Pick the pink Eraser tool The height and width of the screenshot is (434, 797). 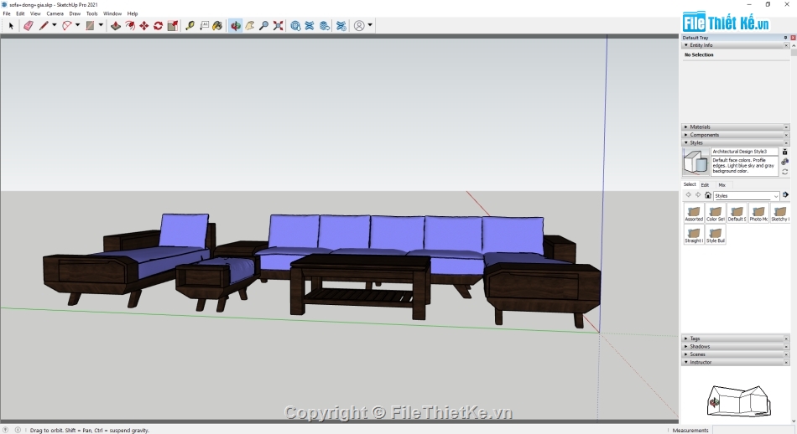[x=29, y=25]
